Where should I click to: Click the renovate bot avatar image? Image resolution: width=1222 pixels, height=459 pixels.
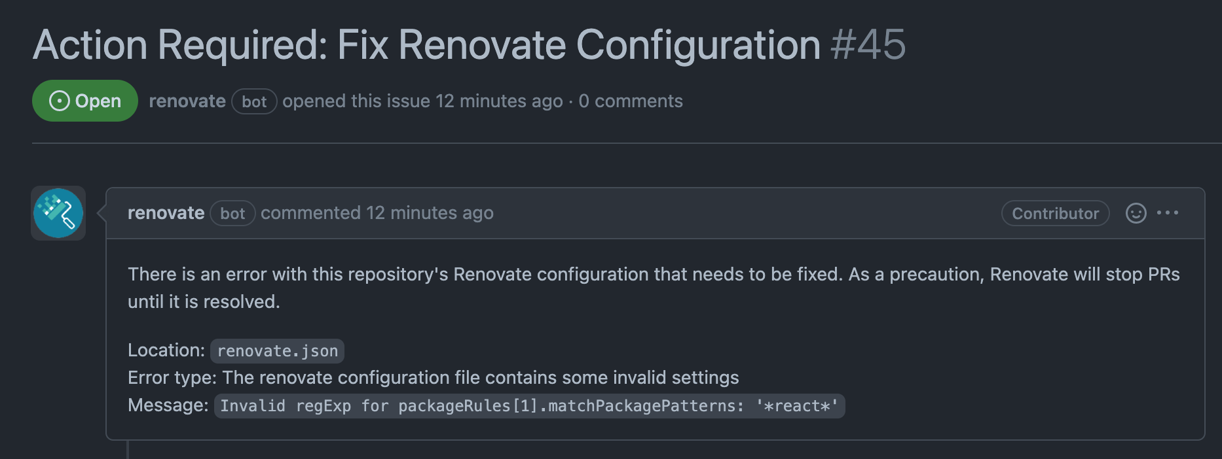[58, 213]
